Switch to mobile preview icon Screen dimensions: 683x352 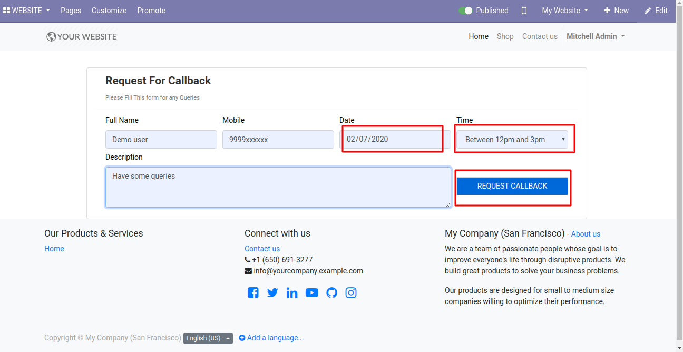524,10
